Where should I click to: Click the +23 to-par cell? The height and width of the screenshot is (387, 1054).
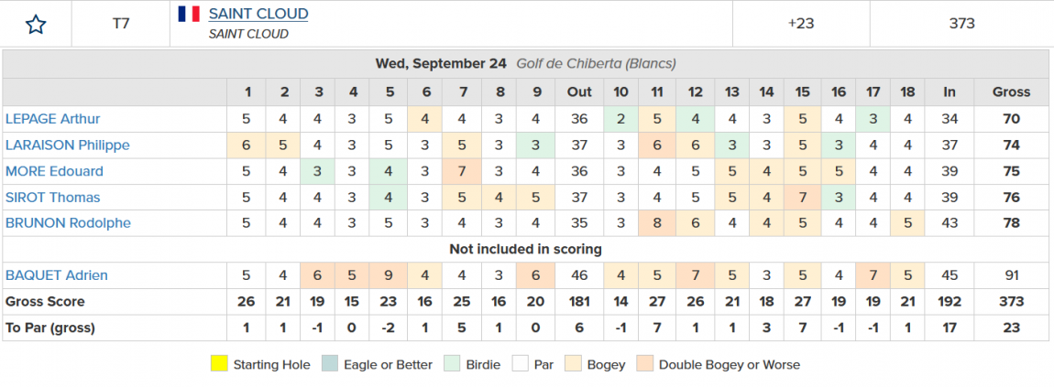(x=801, y=24)
